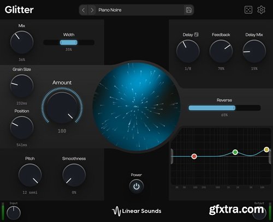Click the Feedback knob
The height and width of the screenshot is (222, 273).
click(x=221, y=51)
